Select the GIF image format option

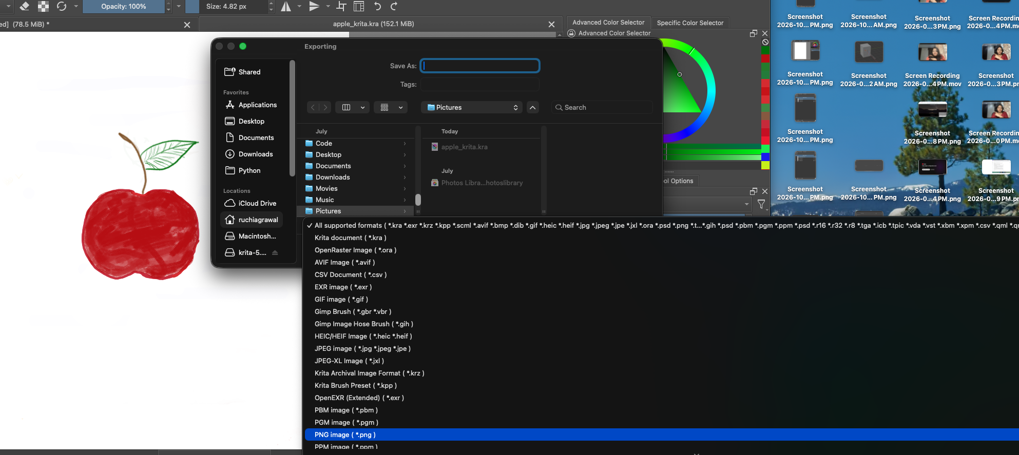pos(662,299)
